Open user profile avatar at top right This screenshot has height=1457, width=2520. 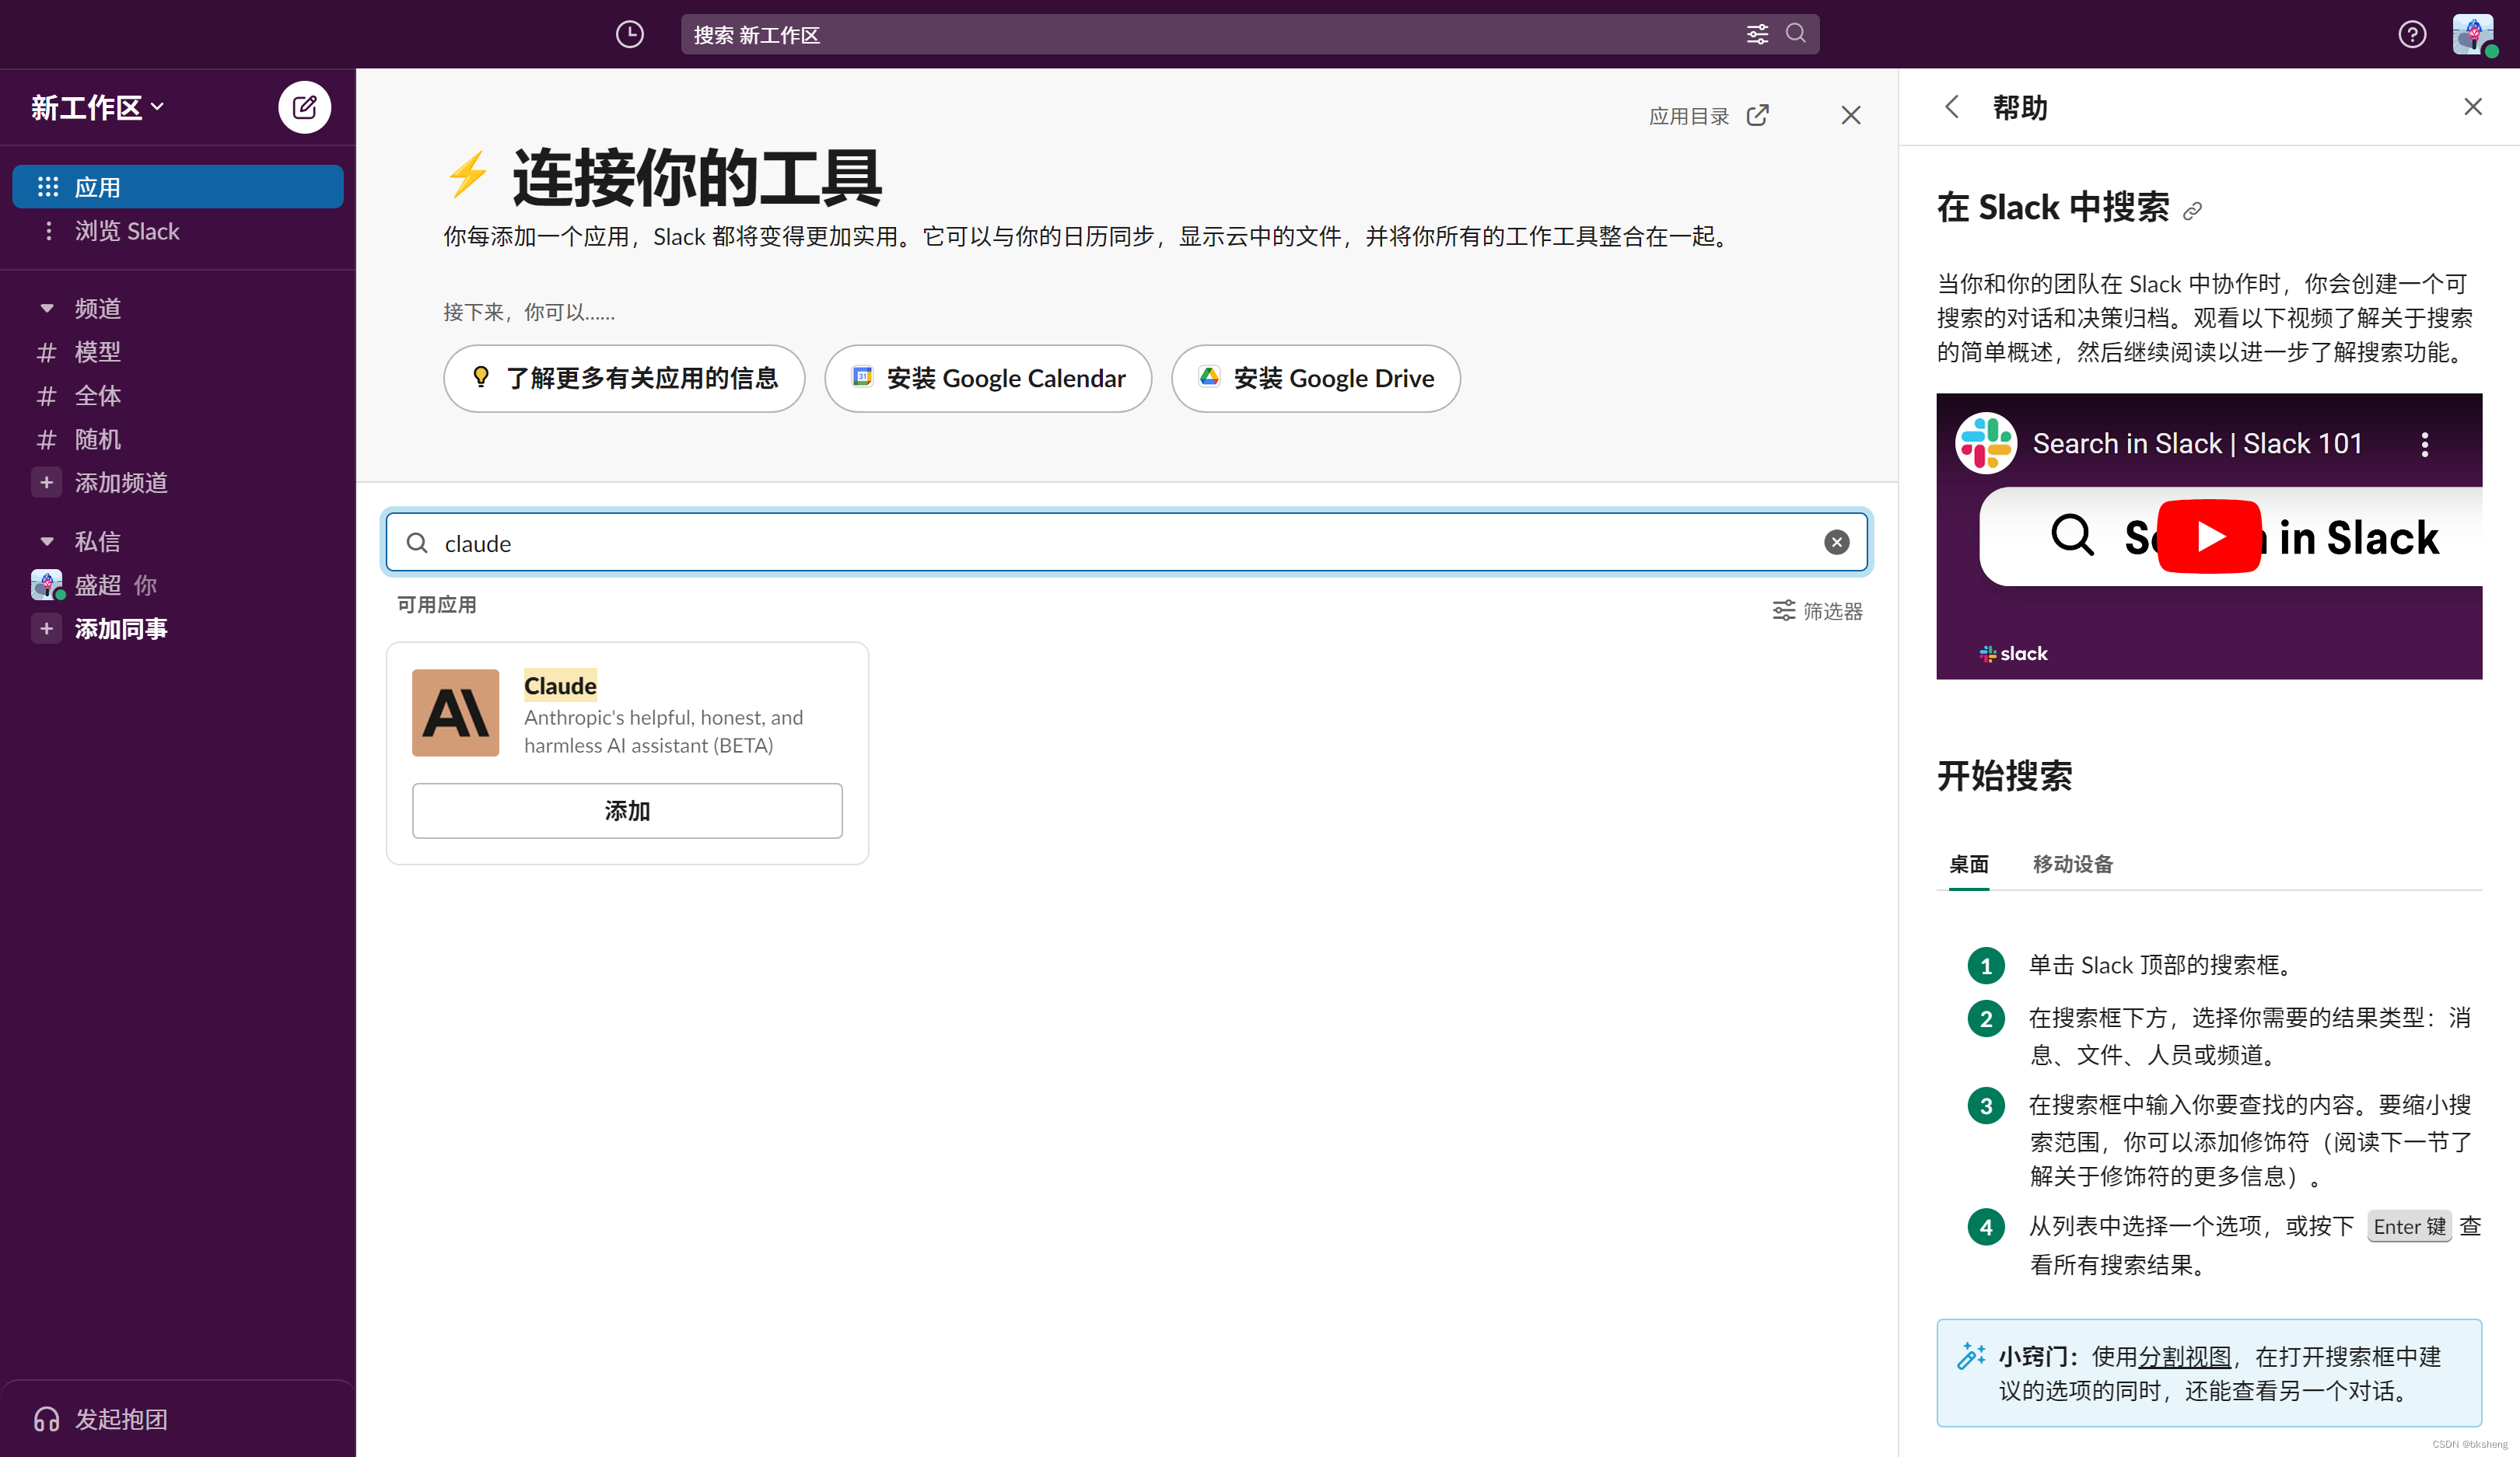coord(2474,34)
